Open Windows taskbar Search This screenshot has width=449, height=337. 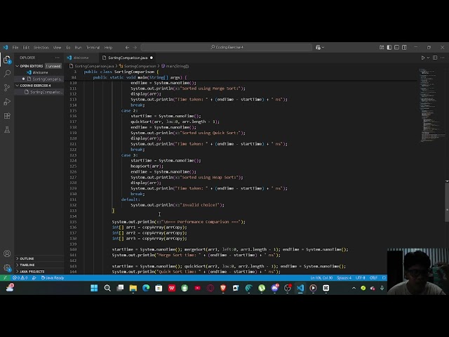107,288
